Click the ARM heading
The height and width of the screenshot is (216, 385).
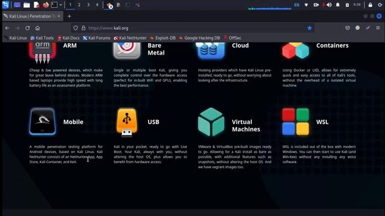pyautogui.click(x=70, y=46)
